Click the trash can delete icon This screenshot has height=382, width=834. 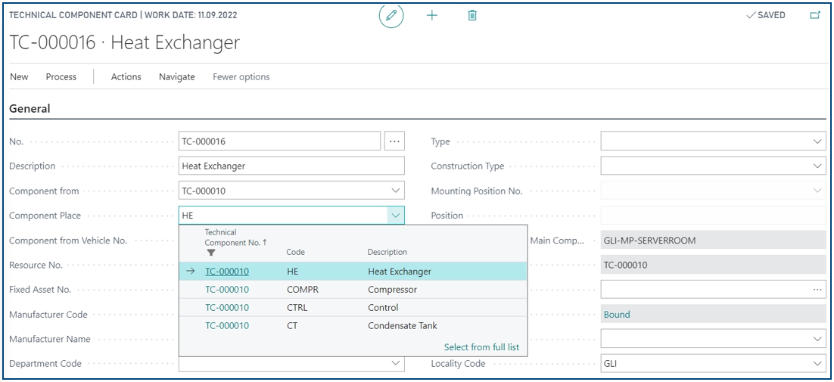(x=471, y=15)
